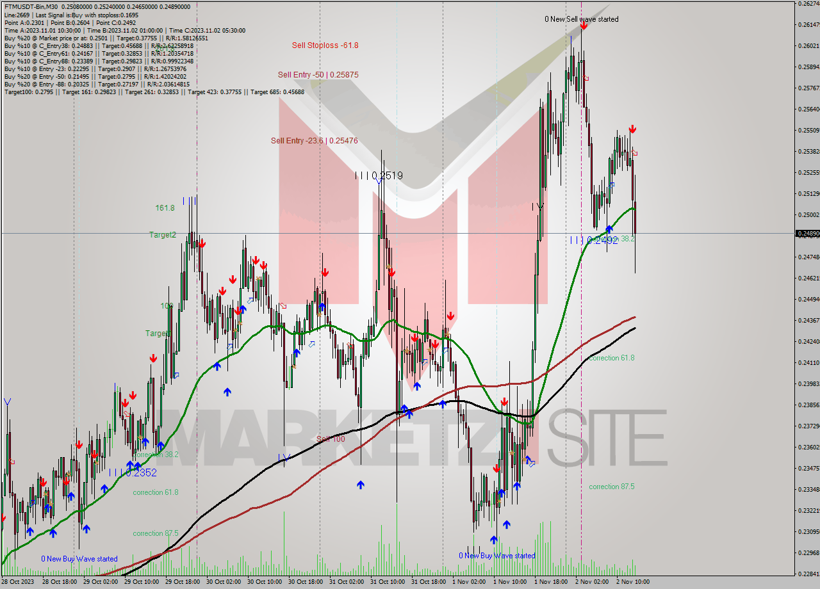Click price axis value 0.26021
820x589 pixels.
pos(808,46)
